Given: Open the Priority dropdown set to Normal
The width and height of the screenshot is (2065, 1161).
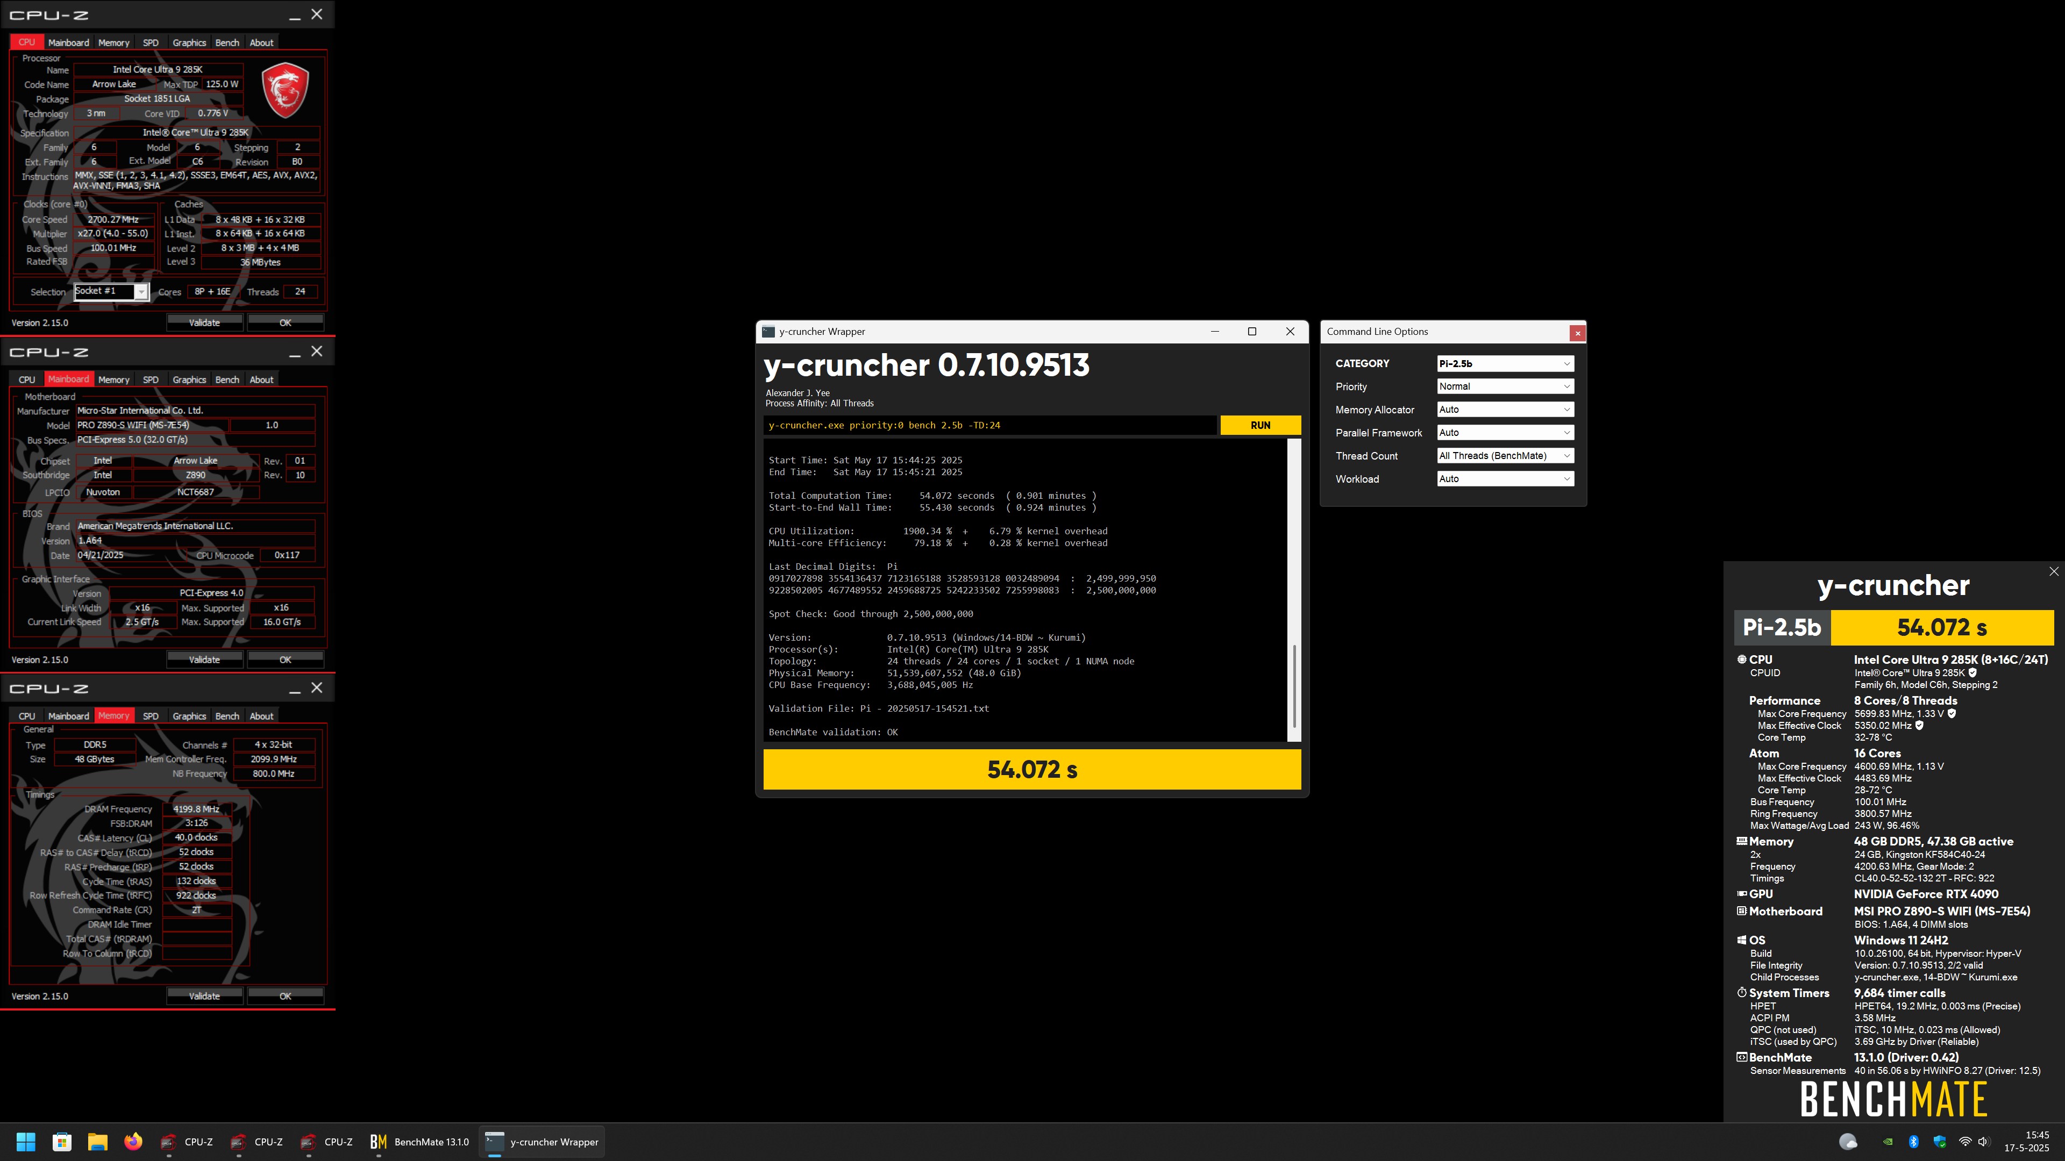Looking at the screenshot, I should 1505,386.
